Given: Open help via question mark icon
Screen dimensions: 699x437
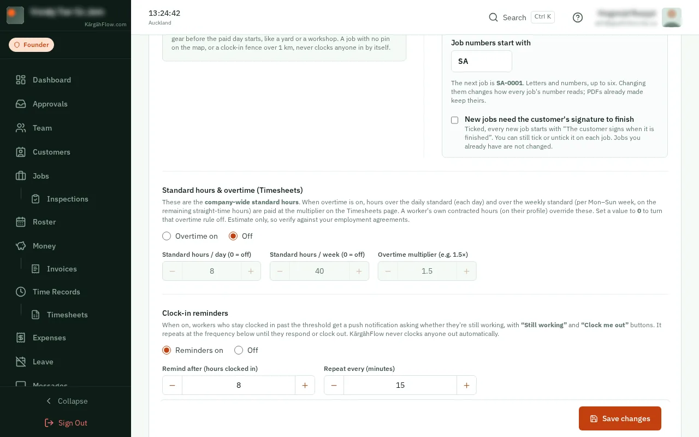Looking at the screenshot, I should click(578, 17).
